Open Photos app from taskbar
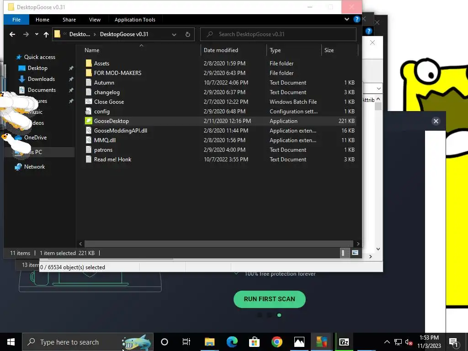 coord(299,342)
